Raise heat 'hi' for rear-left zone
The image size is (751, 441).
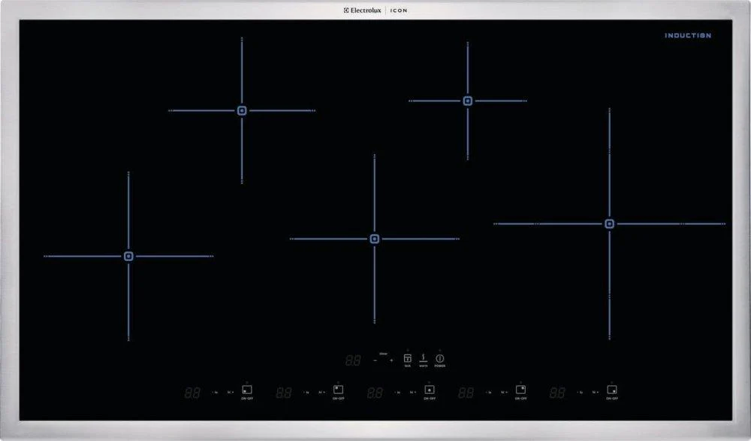click(x=321, y=393)
